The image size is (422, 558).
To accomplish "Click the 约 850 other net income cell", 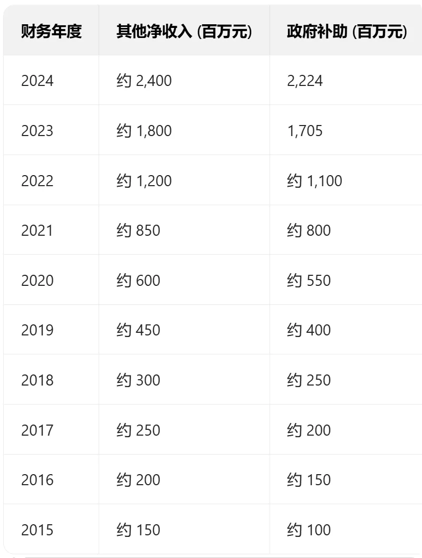I will [138, 230].
